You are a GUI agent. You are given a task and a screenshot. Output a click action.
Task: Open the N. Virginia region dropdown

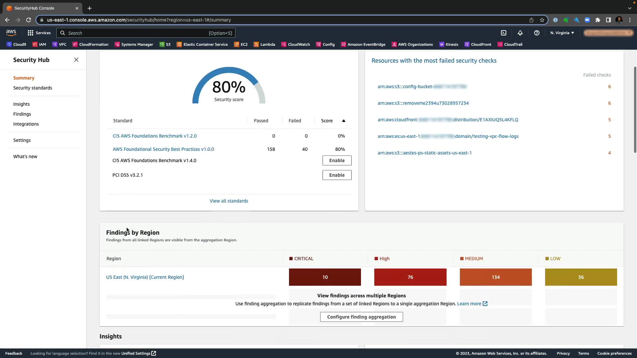click(x=562, y=33)
